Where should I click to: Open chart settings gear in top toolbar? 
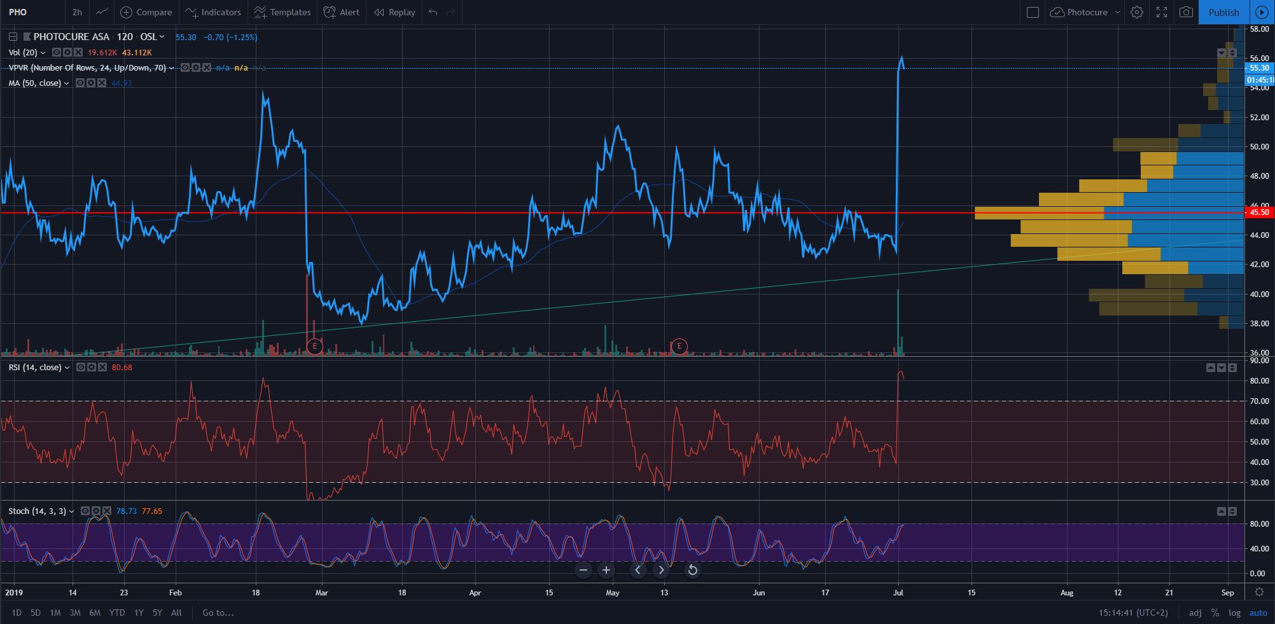click(1137, 12)
